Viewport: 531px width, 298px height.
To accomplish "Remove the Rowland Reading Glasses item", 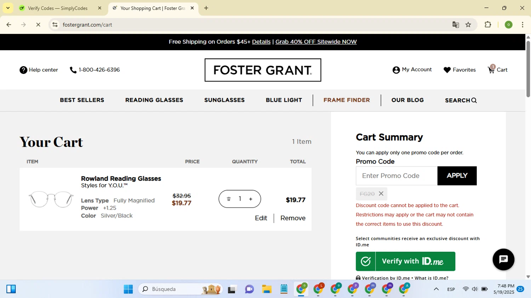I will pos(293,218).
